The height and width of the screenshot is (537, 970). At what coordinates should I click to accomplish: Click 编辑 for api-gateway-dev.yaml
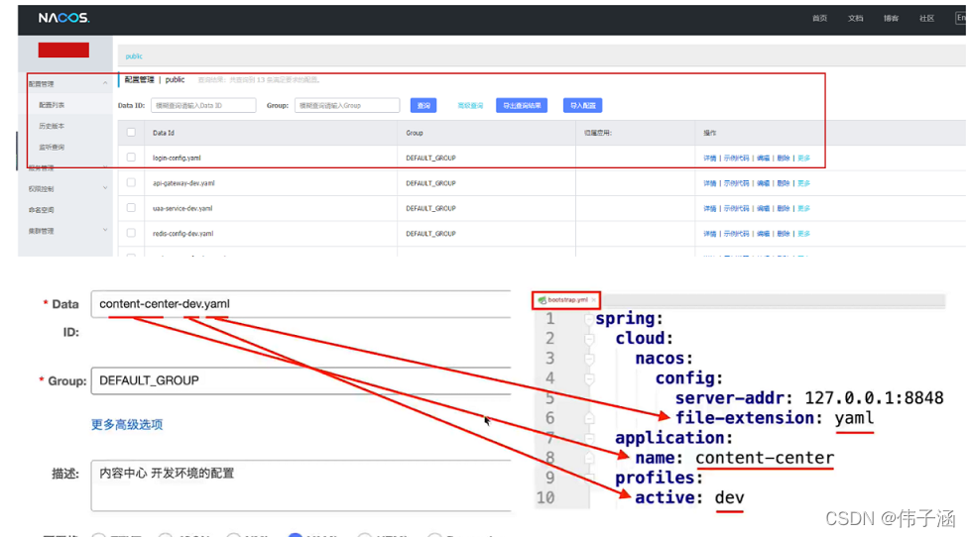coord(764,183)
